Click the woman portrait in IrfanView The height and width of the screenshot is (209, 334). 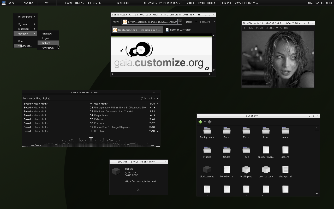278,59
